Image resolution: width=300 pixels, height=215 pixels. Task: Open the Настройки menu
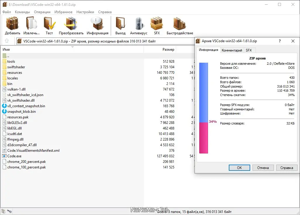(x=85, y=12)
